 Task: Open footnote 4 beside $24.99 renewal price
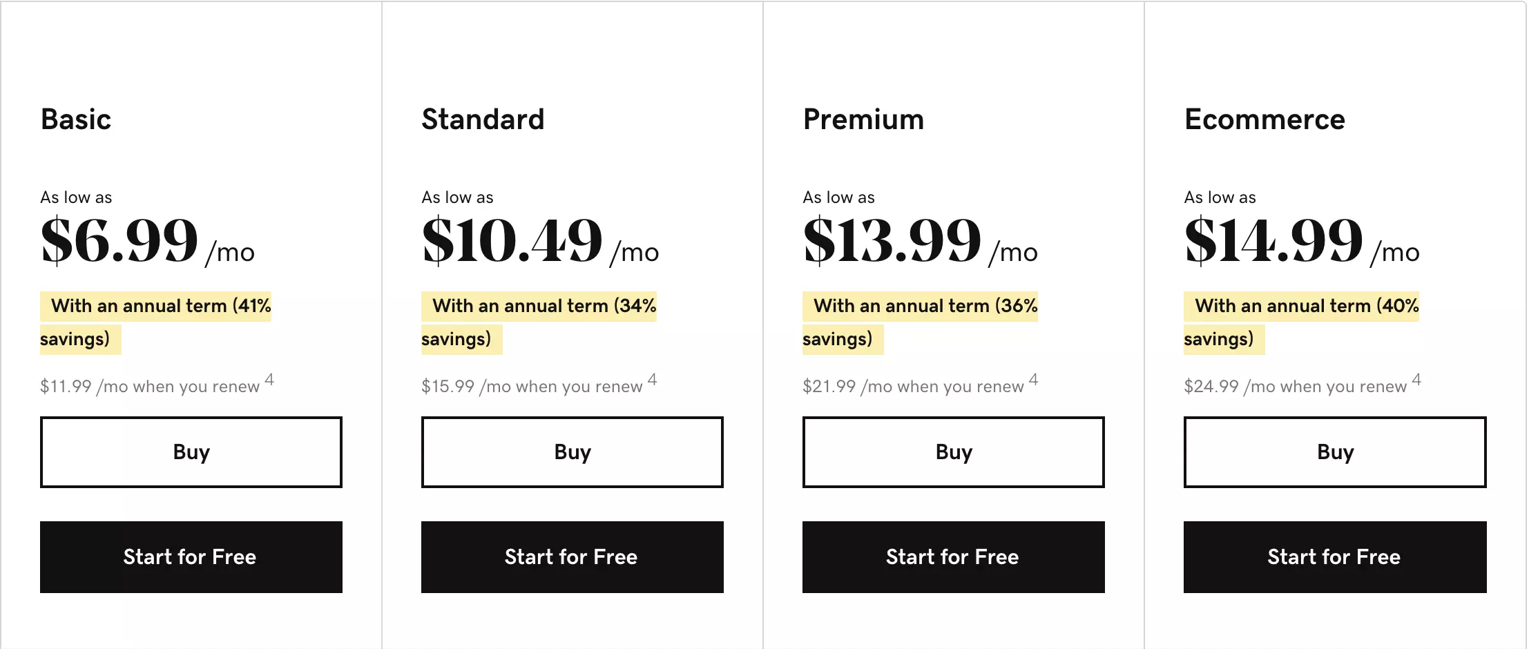(1416, 380)
